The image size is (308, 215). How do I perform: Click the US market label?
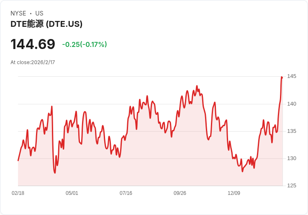[x=39, y=13]
